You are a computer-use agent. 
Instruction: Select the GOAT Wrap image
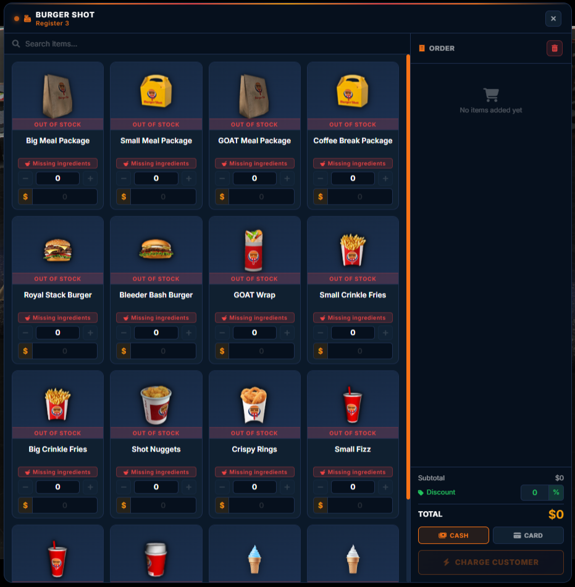[x=254, y=250]
